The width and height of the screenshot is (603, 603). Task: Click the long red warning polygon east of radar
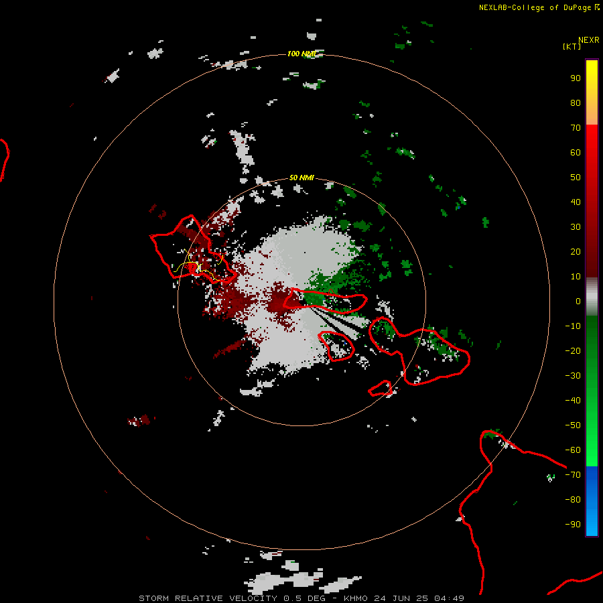pyautogui.click(x=325, y=300)
